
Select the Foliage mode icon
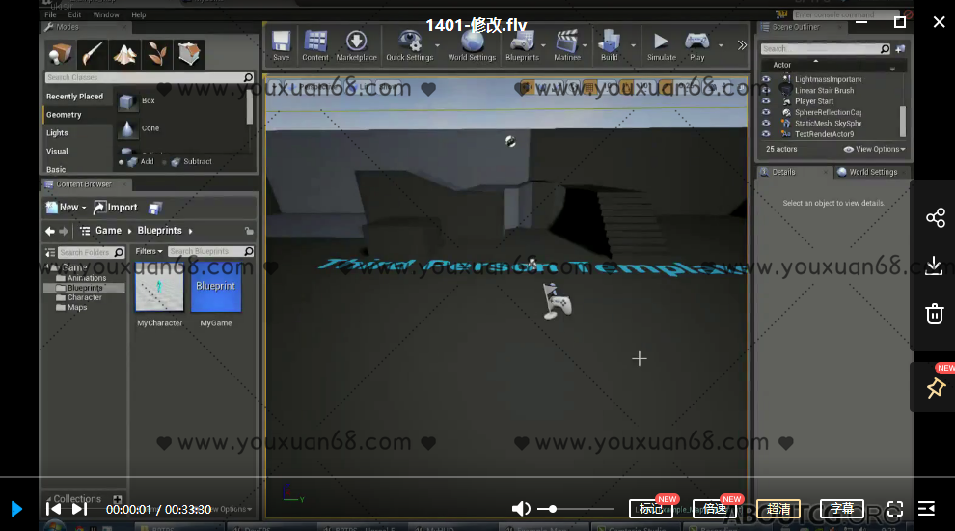pos(157,54)
